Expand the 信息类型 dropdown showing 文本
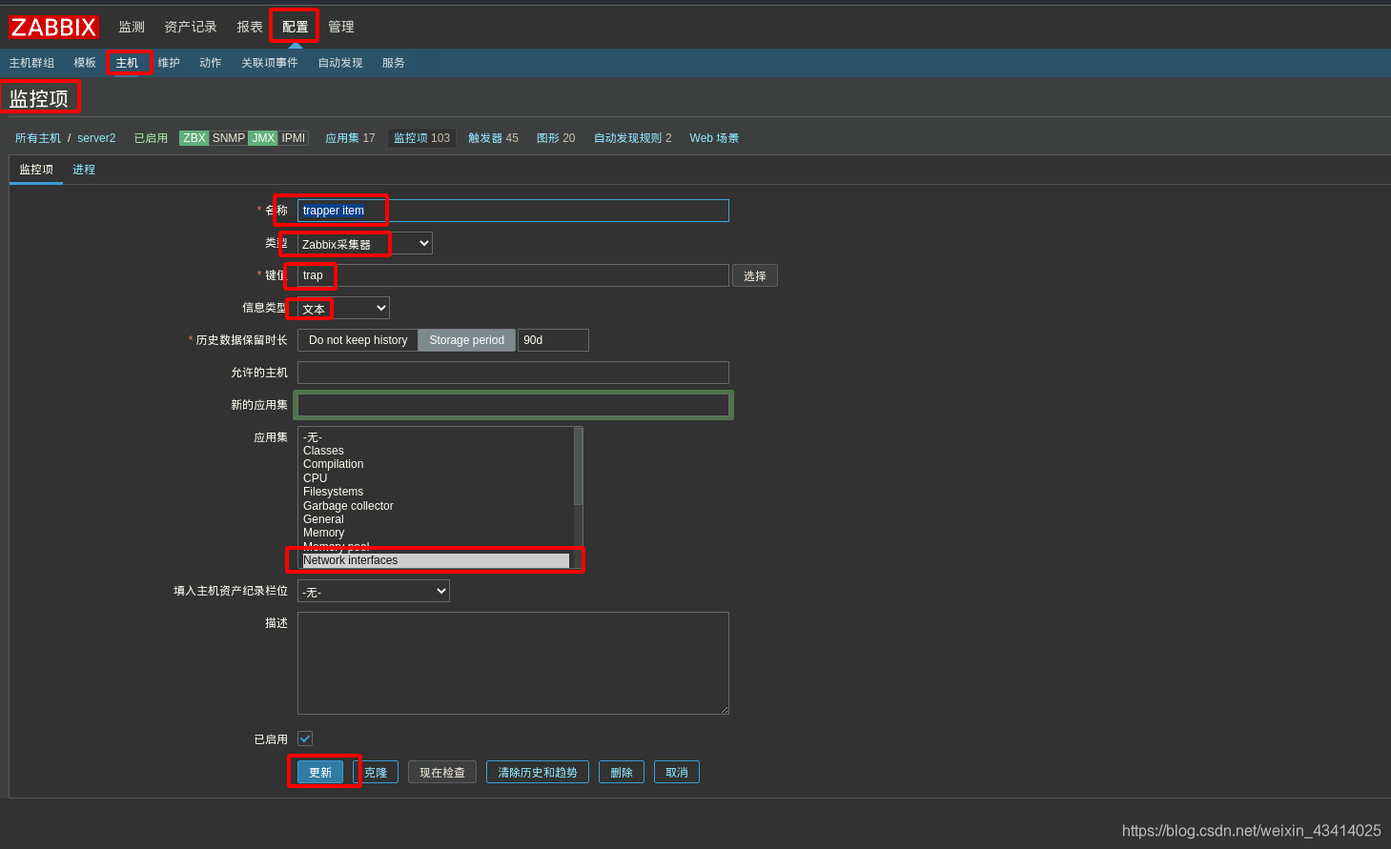1391x849 pixels. (x=343, y=308)
